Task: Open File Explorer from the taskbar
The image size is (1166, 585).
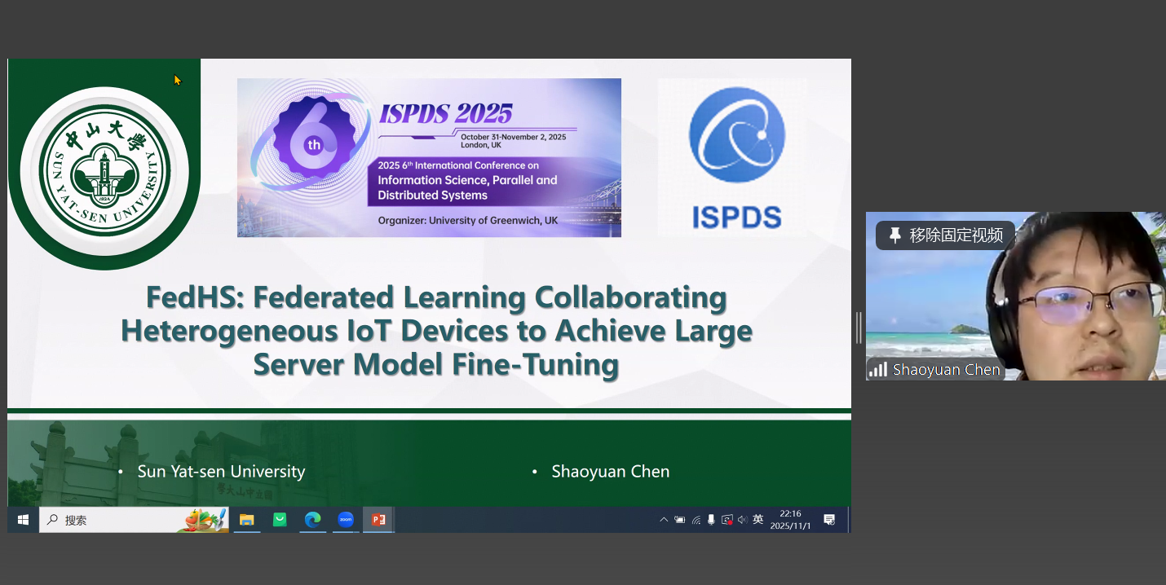Action: 247,520
